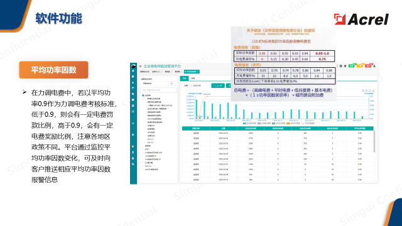Collapse the root node of the device tree
402x226 pixels.
(x=141, y=95)
